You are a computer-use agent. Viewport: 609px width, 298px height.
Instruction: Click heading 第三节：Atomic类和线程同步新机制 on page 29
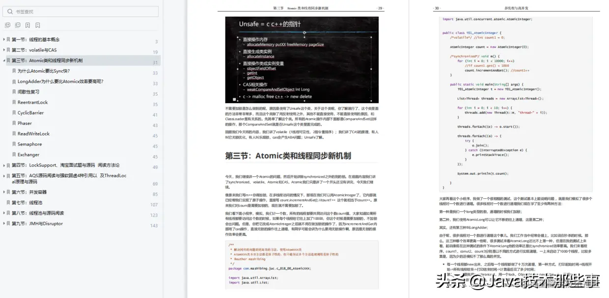(x=288, y=156)
